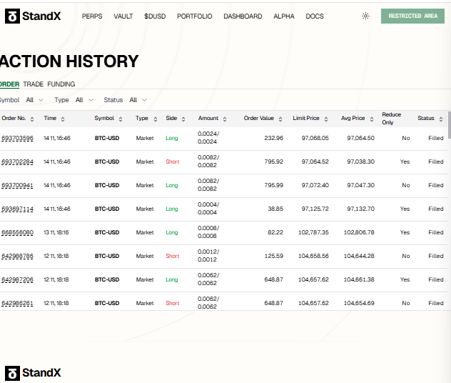
Task: Sort by Limit Price sort icon
Action: click(x=326, y=119)
